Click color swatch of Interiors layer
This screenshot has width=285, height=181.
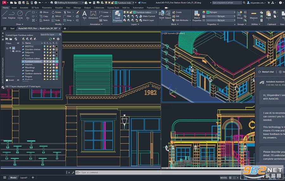[57, 65]
